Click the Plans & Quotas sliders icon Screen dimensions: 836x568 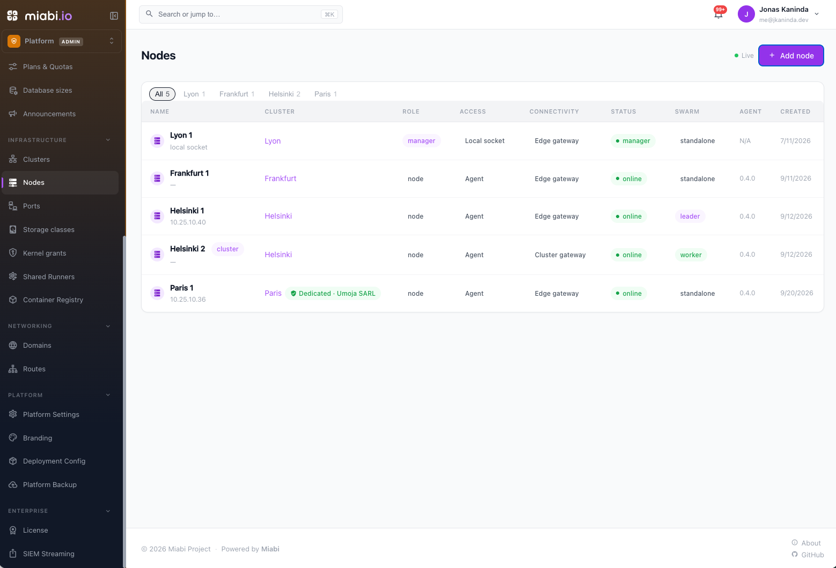click(13, 66)
